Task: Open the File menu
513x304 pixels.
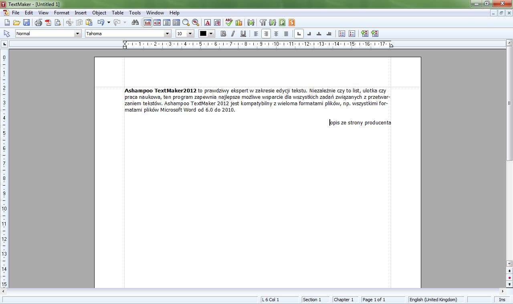Action: pos(16,13)
